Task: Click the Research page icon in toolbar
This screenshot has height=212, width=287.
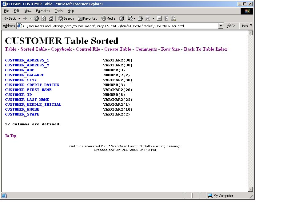Action: pyautogui.click(x=166, y=18)
